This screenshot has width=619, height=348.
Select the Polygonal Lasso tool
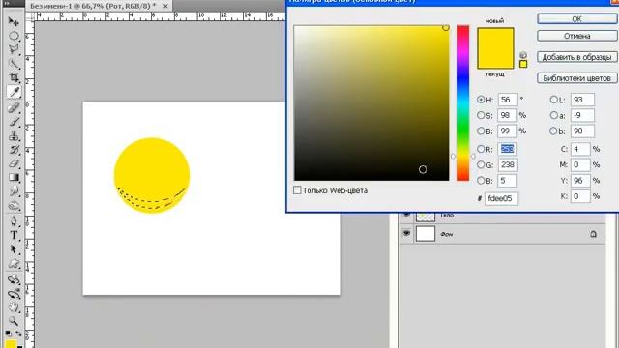pos(14,49)
